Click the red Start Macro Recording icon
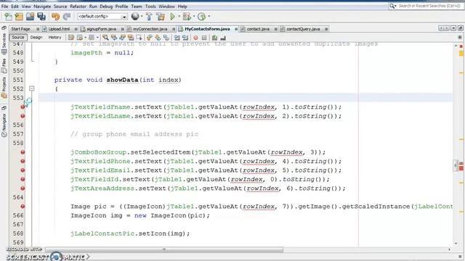The width and height of the screenshot is (465, 261). point(195,38)
